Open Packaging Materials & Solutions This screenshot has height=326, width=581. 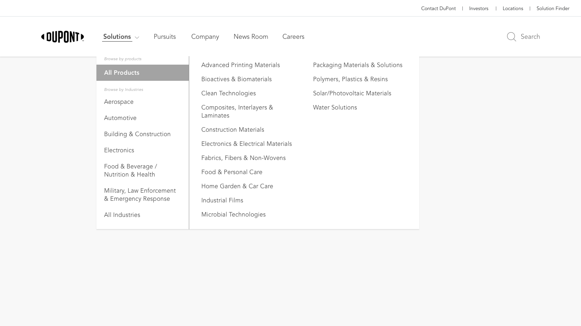[358, 65]
